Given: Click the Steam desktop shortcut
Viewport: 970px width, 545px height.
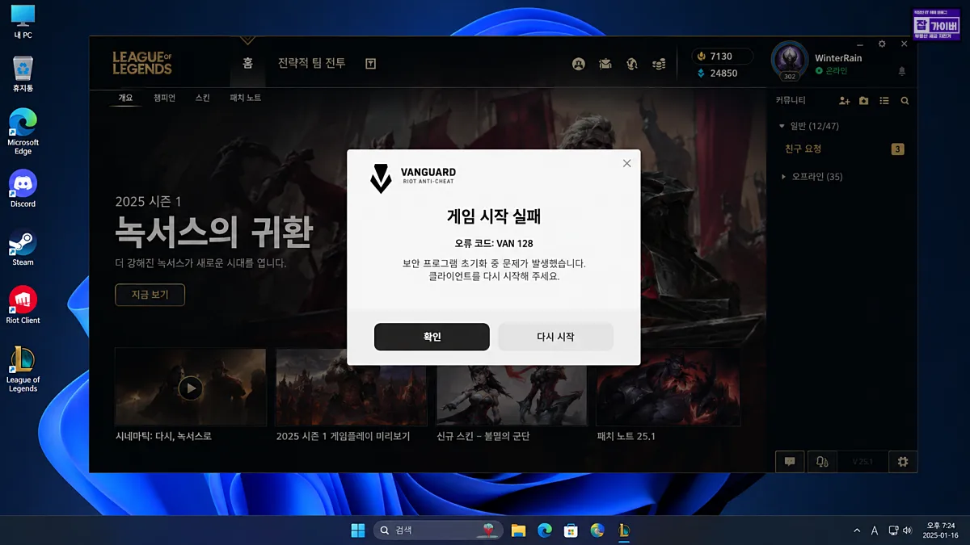Looking at the screenshot, I should tap(23, 247).
